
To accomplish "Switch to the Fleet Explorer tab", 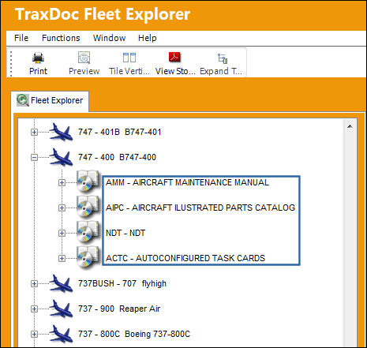I will (x=50, y=100).
